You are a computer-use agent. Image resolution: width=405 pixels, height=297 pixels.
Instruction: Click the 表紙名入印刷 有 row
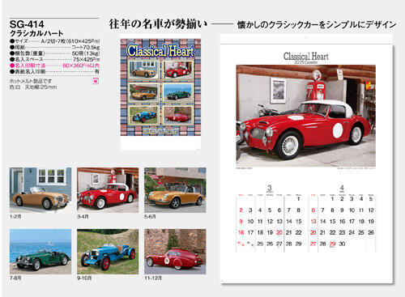pos(54,72)
